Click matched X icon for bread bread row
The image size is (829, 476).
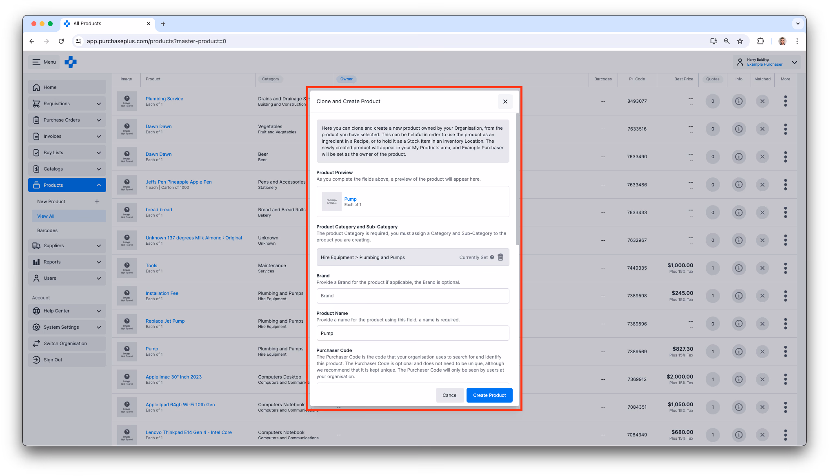tap(762, 213)
